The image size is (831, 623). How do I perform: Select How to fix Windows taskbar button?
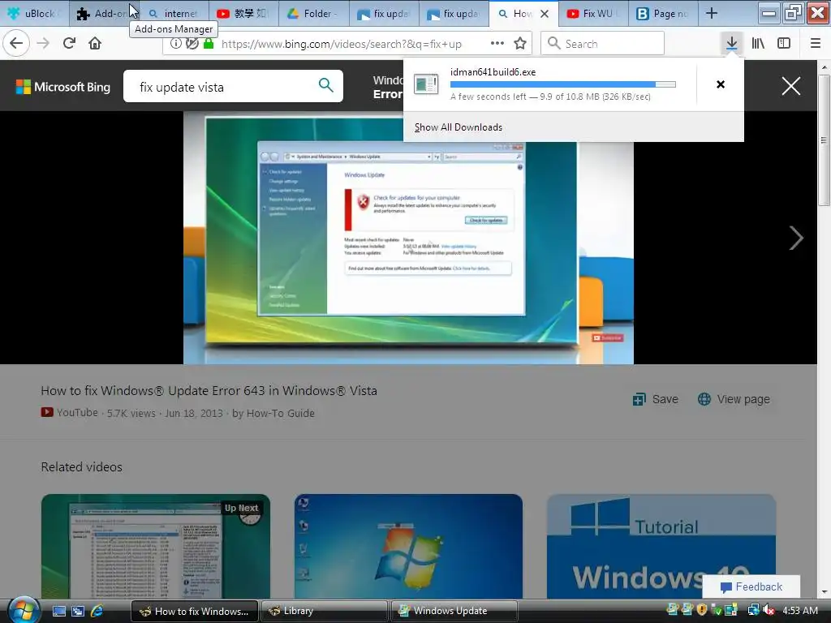pos(194,612)
